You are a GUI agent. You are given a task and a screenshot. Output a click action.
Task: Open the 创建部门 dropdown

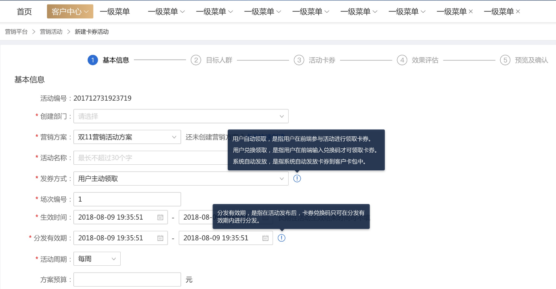181,116
